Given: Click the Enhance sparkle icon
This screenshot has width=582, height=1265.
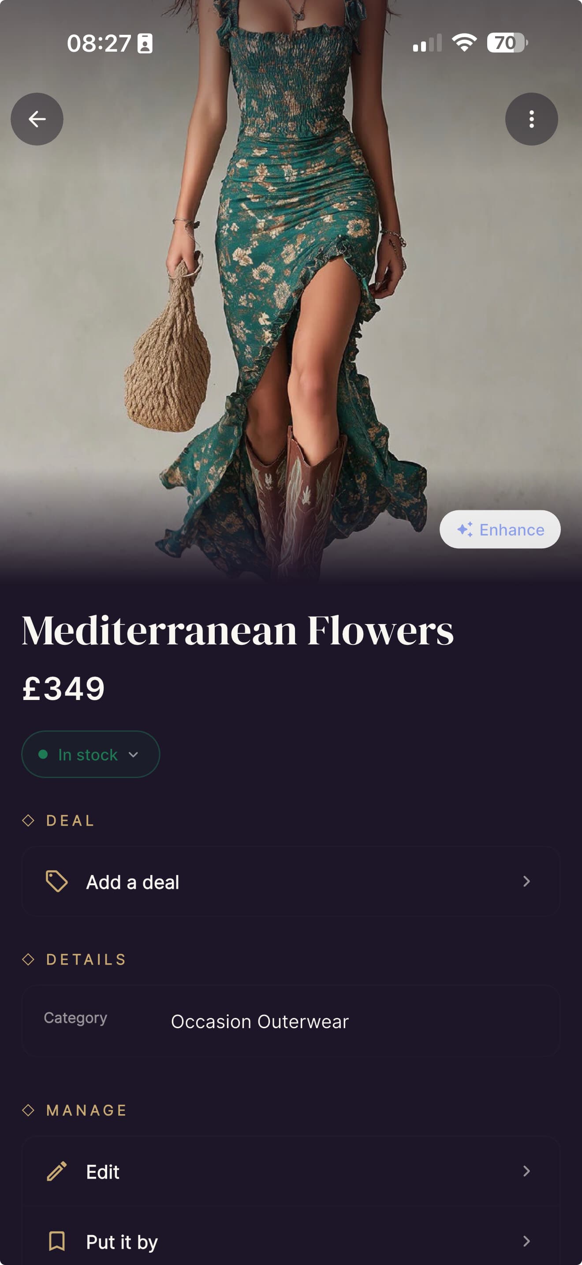Looking at the screenshot, I should click(x=465, y=529).
